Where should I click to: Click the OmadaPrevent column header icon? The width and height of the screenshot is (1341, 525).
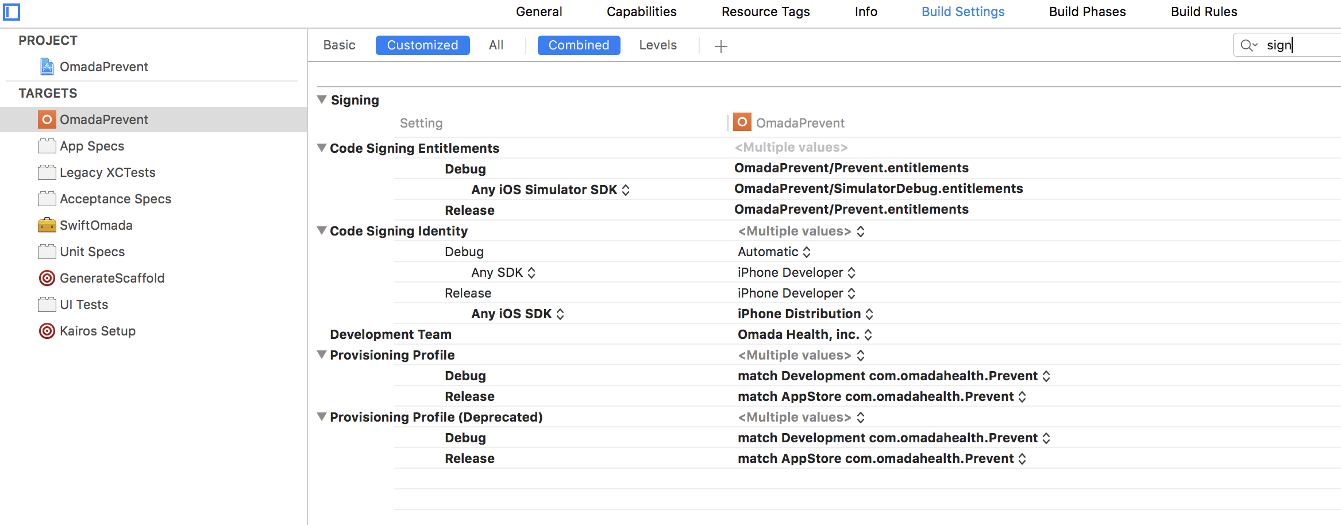[x=742, y=122]
